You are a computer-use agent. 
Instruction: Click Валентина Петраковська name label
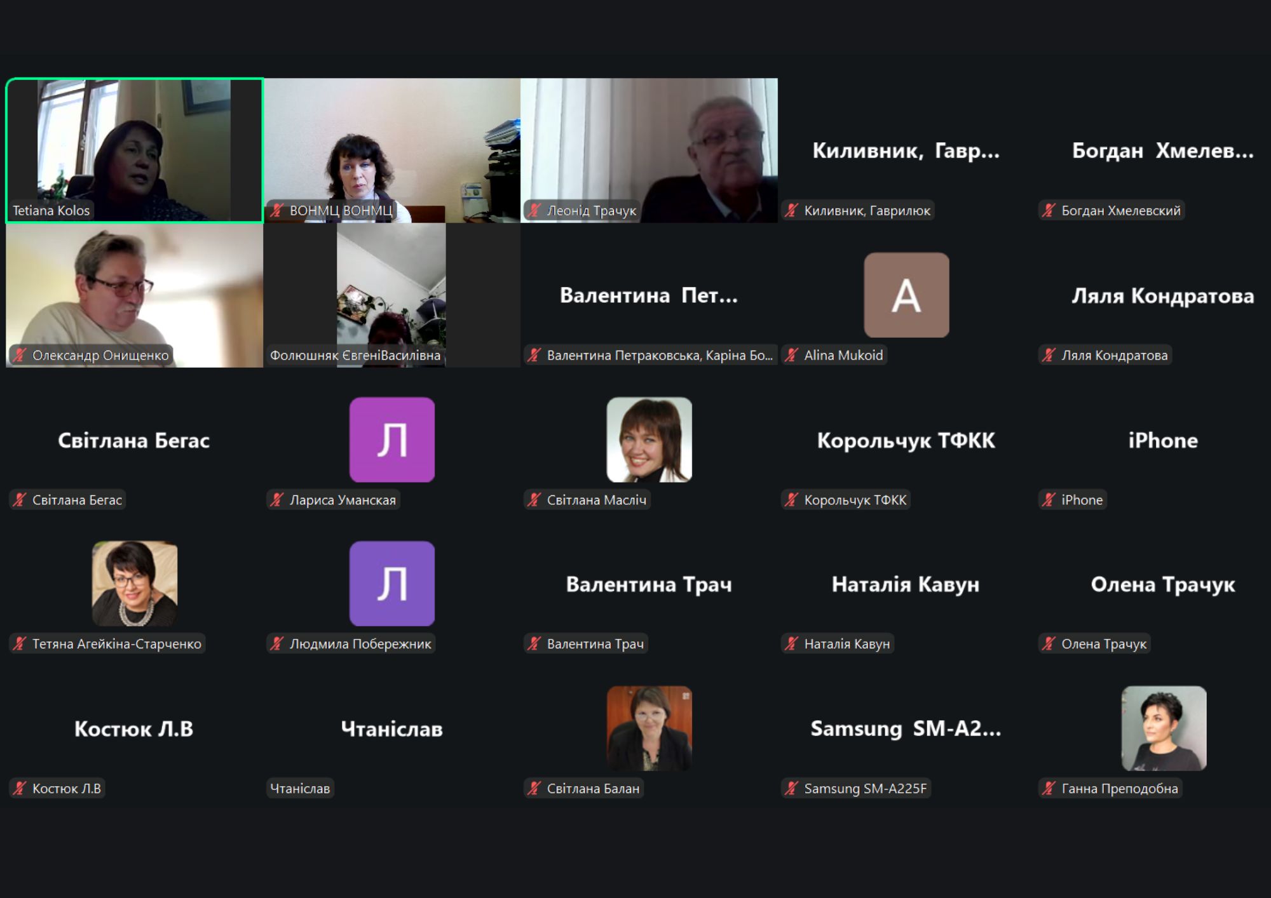[x=659, y=356]
